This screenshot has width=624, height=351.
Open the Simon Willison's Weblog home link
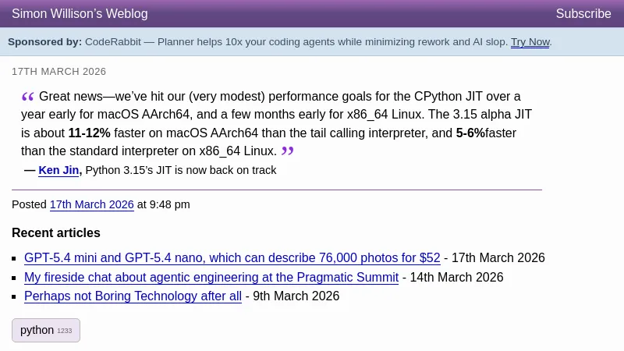(80, 14)
